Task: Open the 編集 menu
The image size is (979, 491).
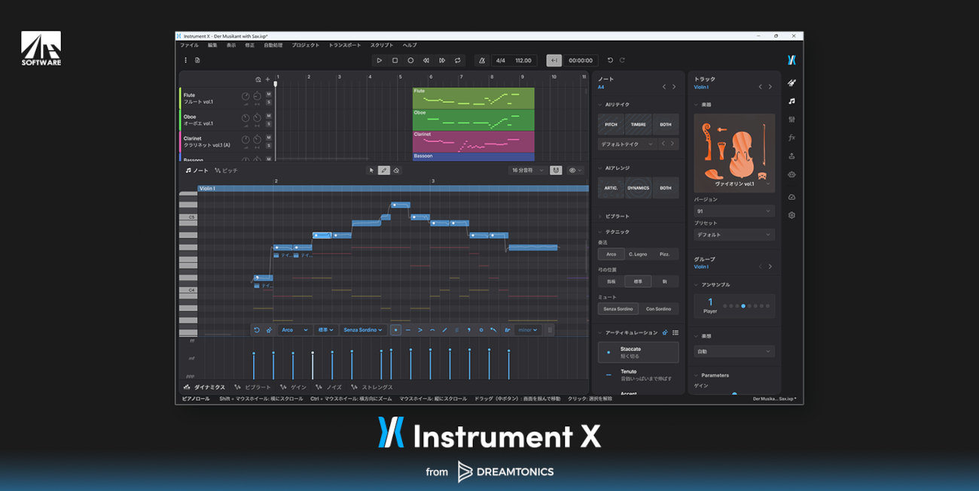Action: coord(212,45)
